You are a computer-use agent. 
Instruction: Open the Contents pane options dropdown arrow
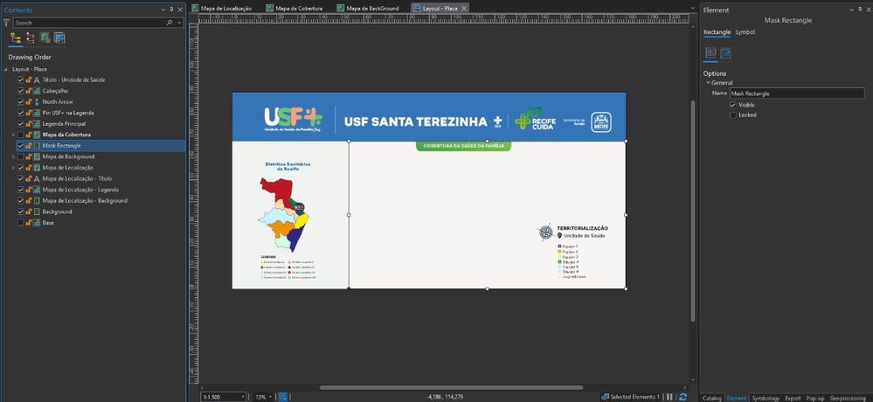[x=163, y=10]
